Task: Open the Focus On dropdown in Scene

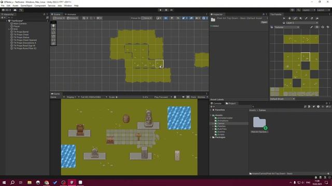Action: pyautogui.click(x=147, y=18)
